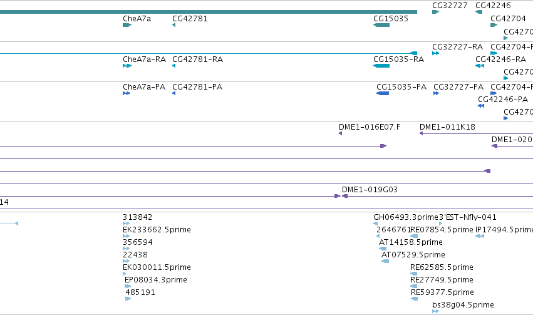Click the CG15035 gene bar glyph

[x=381, y=25]
